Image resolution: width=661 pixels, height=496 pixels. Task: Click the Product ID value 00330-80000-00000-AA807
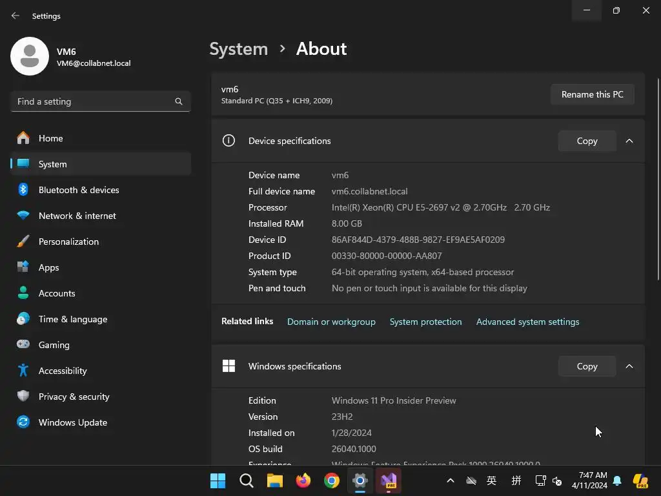(387, 256)
